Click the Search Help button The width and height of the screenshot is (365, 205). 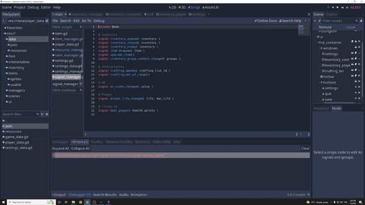pos(290,20)
